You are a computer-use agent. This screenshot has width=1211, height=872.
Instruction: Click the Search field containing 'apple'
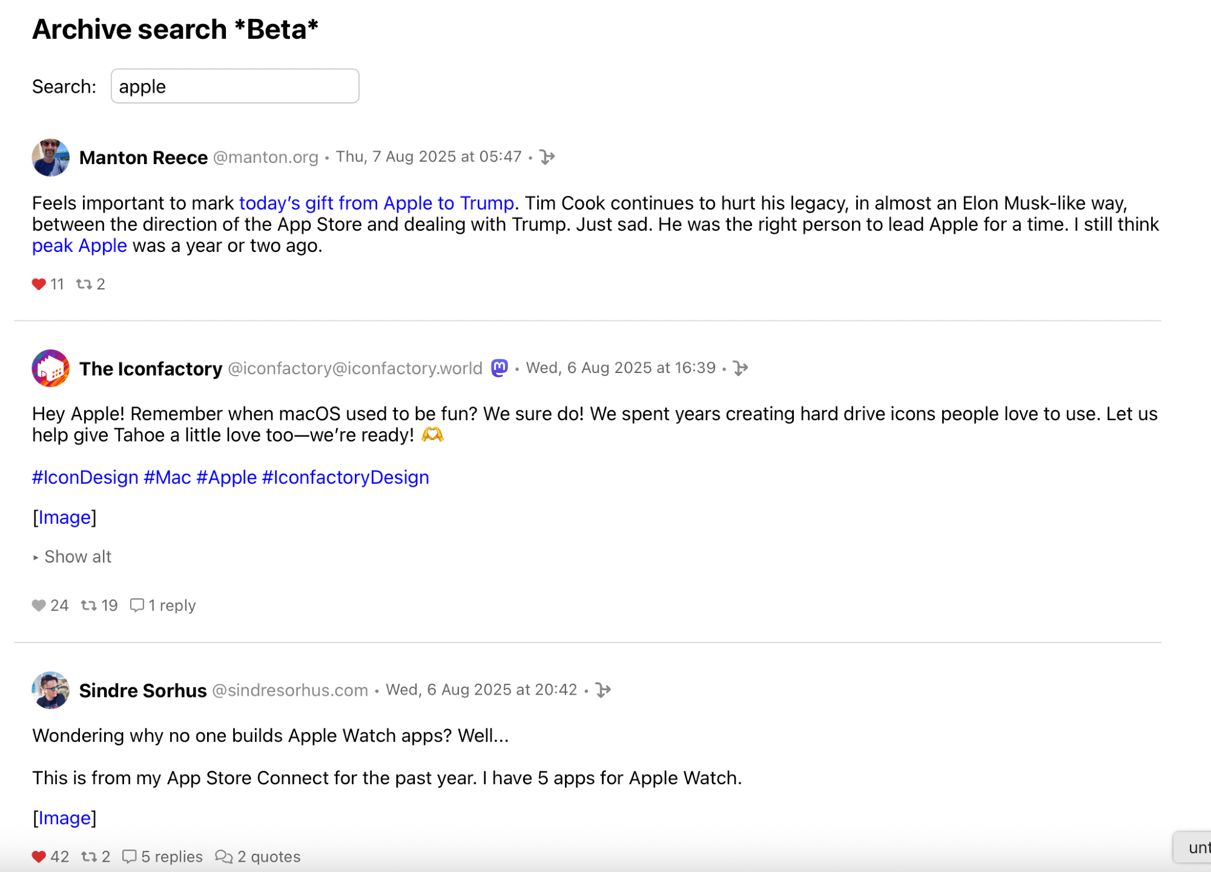pos(235,87)
